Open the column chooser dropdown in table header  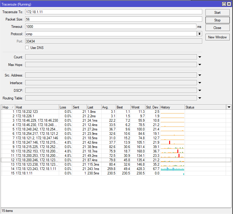(x=229, y=107)
